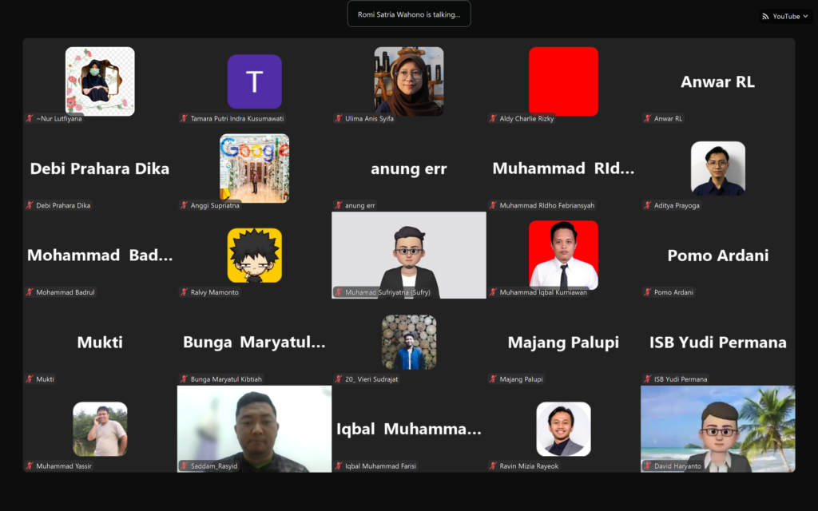Select David Haryanto's beach avatar video tile
Image resolution: width=818 pixels, height=511 pixels.
(717, 423)
